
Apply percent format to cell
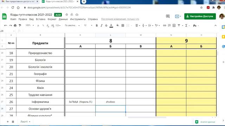tap(43, 26)
